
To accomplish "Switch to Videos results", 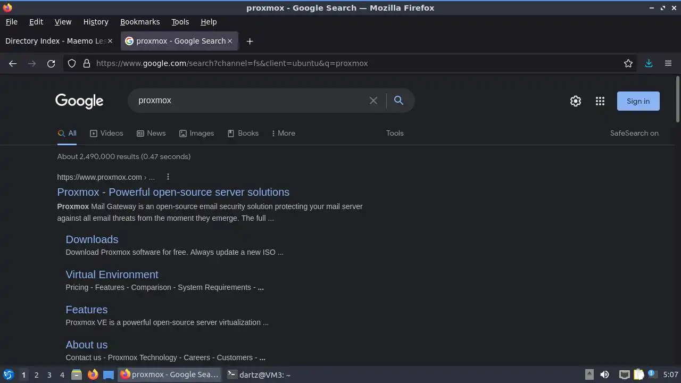I will pos(106,134).
